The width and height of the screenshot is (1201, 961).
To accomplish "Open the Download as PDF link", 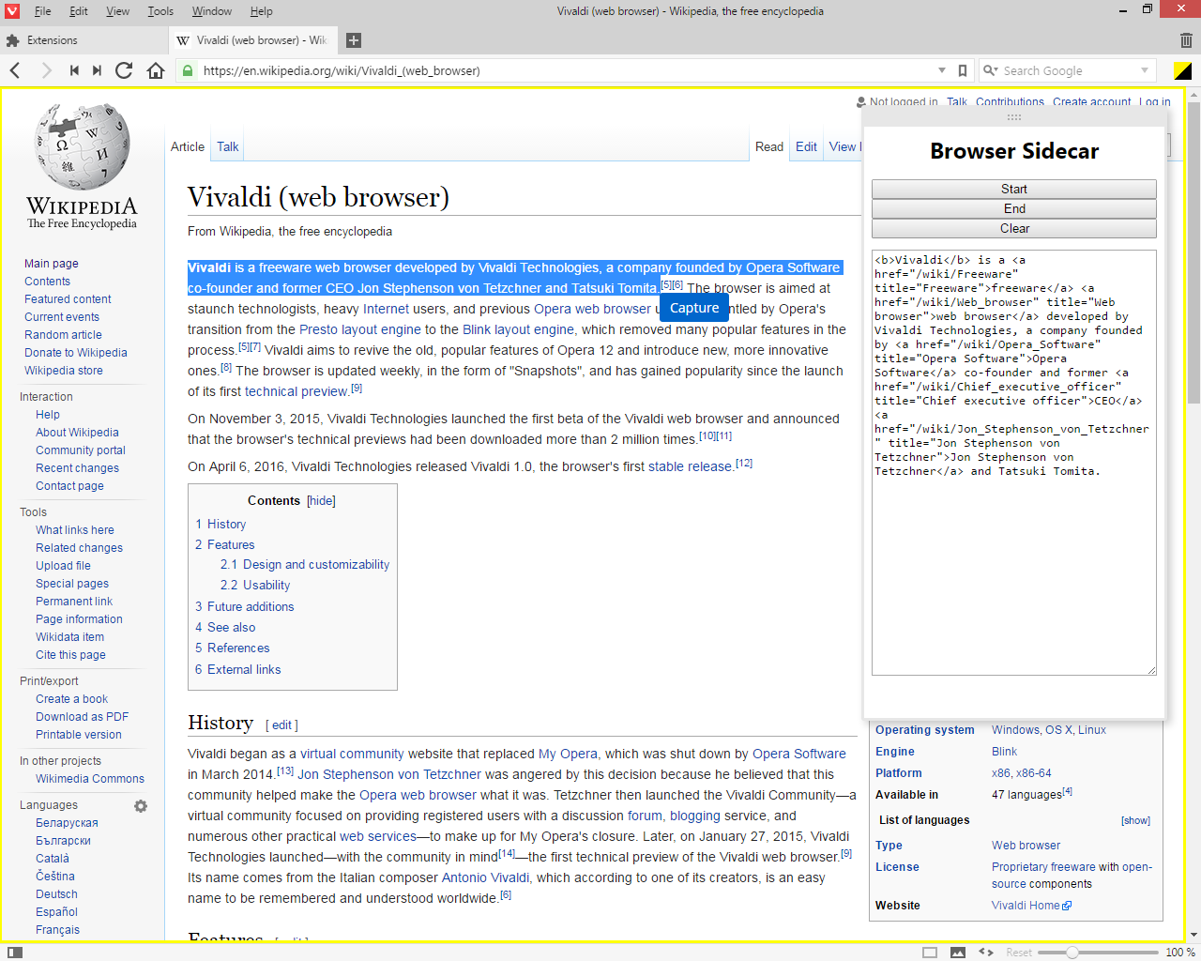I will point(82,717).
